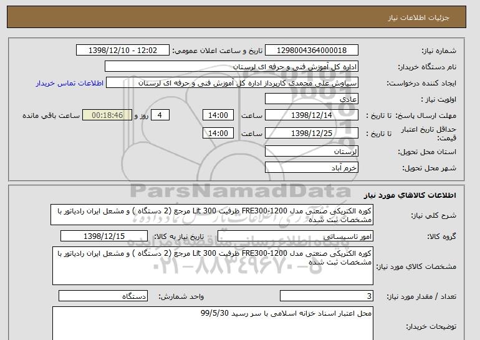Select the goods group field امور تاسیساتی
Screen dimensions: 480x340
(295, 236)
